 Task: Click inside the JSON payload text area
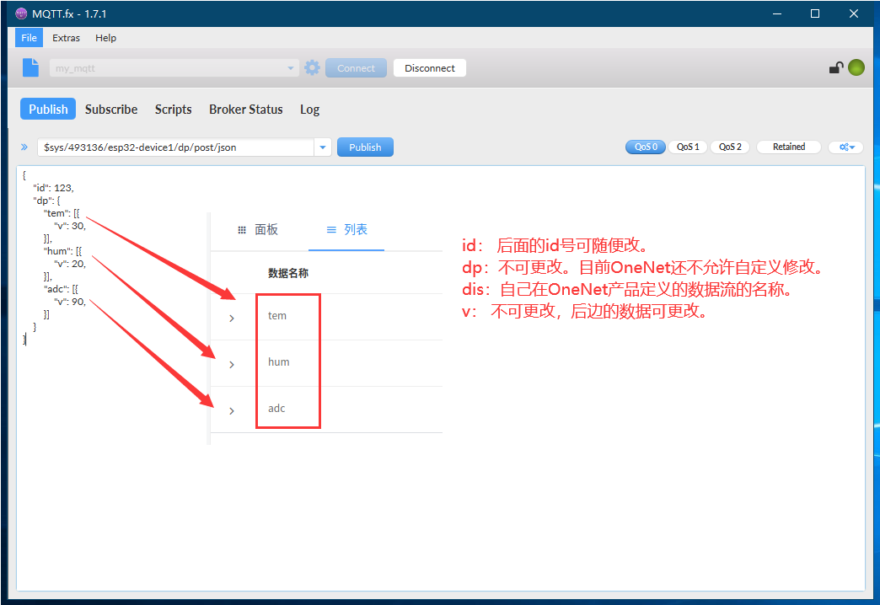(441, 377)
